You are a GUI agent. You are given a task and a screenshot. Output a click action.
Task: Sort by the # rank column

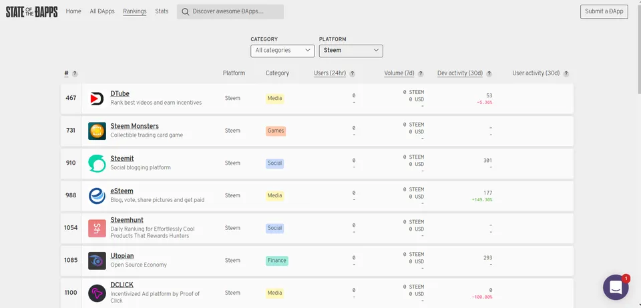click(x=66, y=73)
